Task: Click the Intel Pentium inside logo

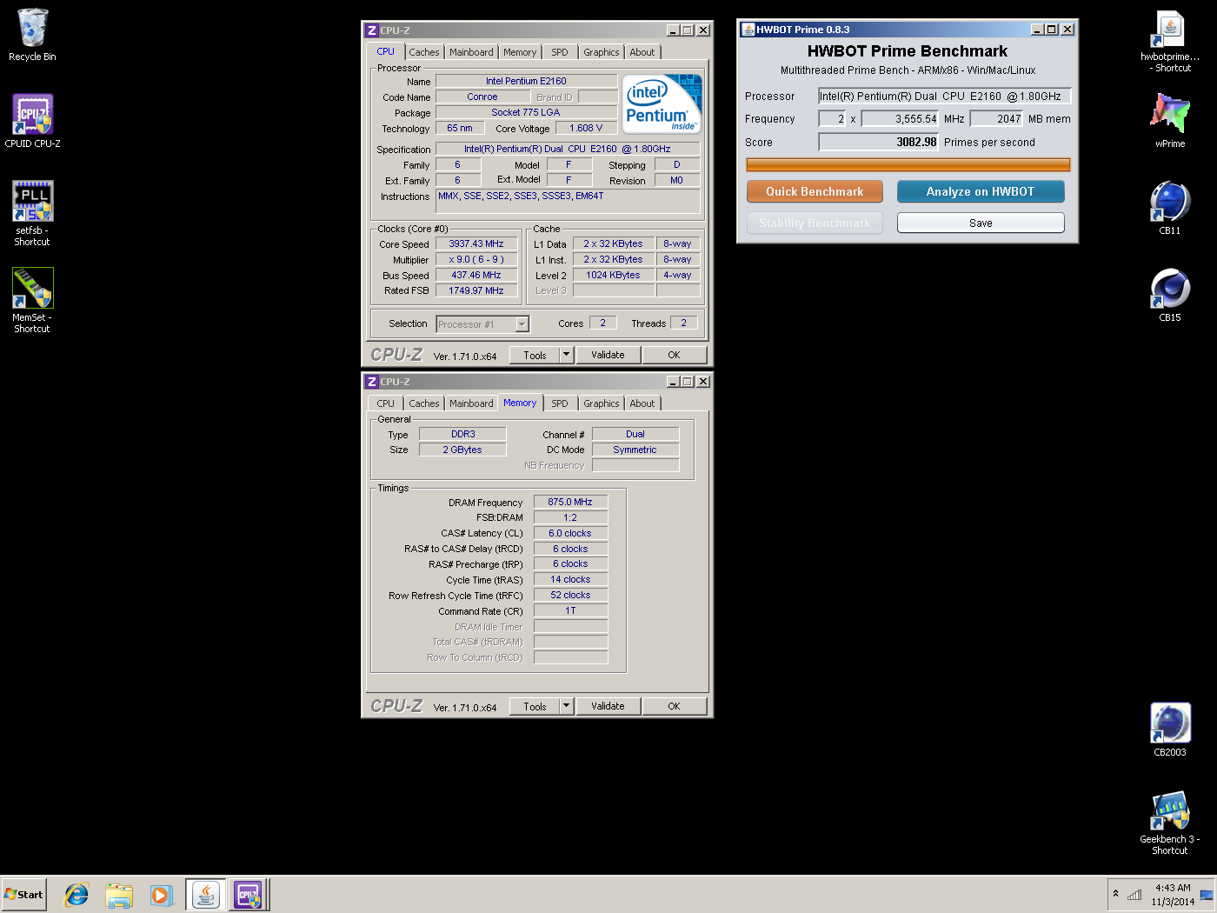Action: pos(662,103)
